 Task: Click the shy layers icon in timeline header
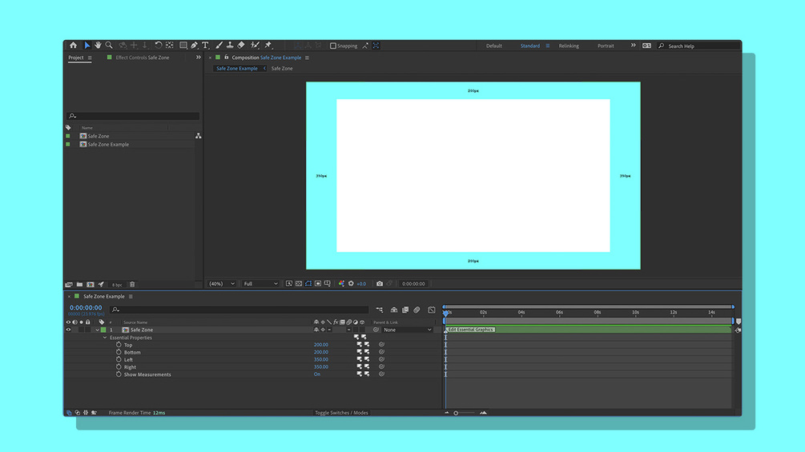[394, 310]
